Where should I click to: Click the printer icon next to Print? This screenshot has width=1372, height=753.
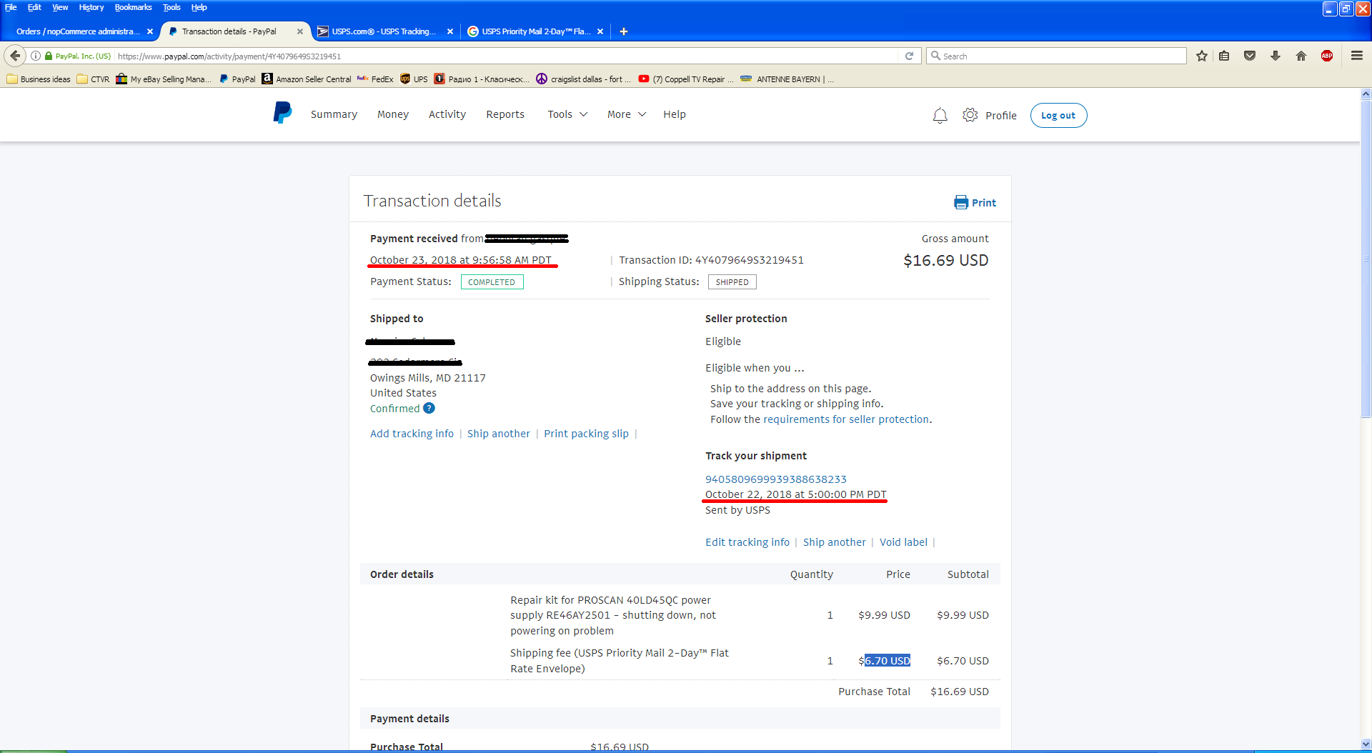961,202
